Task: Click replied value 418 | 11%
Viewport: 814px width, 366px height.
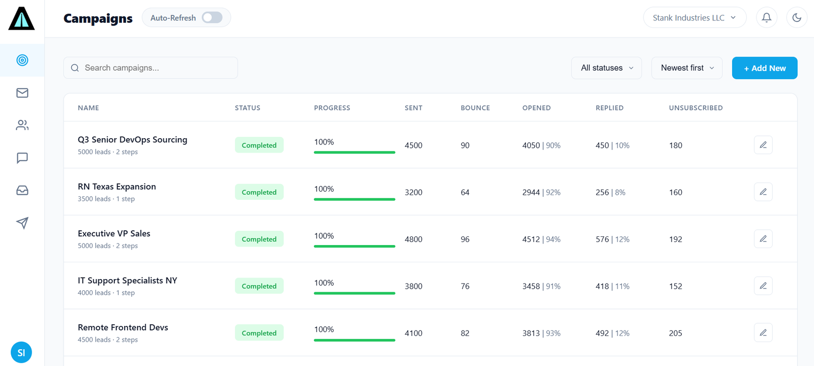Action: pyautogui.click(x=613, y=286)
